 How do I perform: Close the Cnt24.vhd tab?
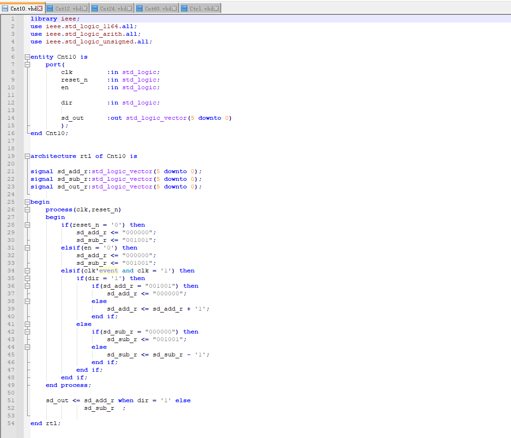pyautogui.click(x=129, y=9)
